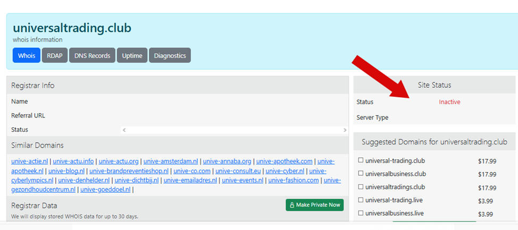This screenshot has height=230, width=518.
Task: Click the whois information subtitle
Action: 38,40
